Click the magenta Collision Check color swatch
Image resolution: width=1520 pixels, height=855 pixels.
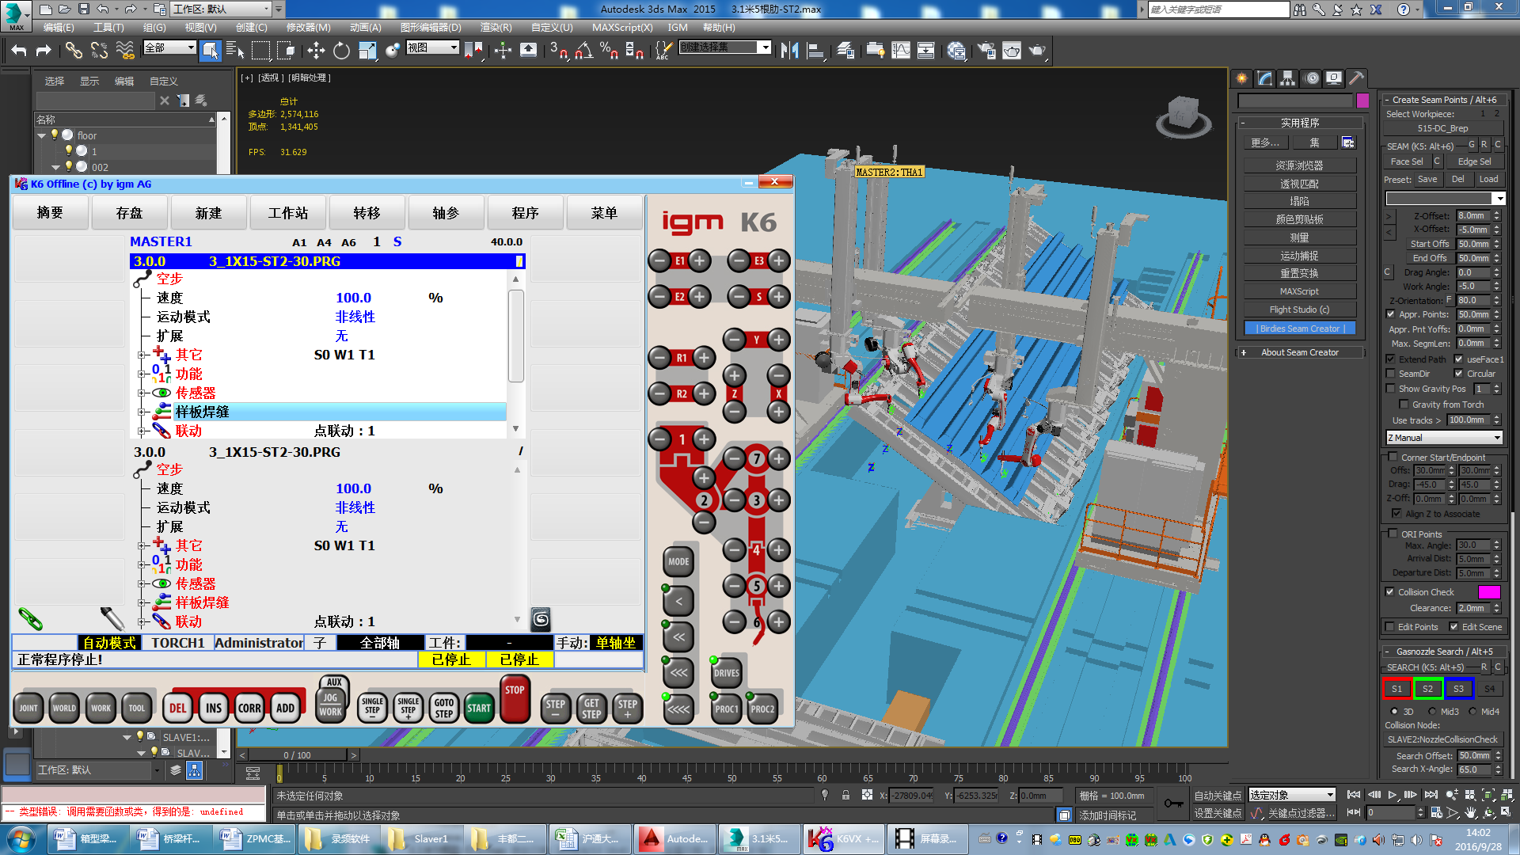1488,591
